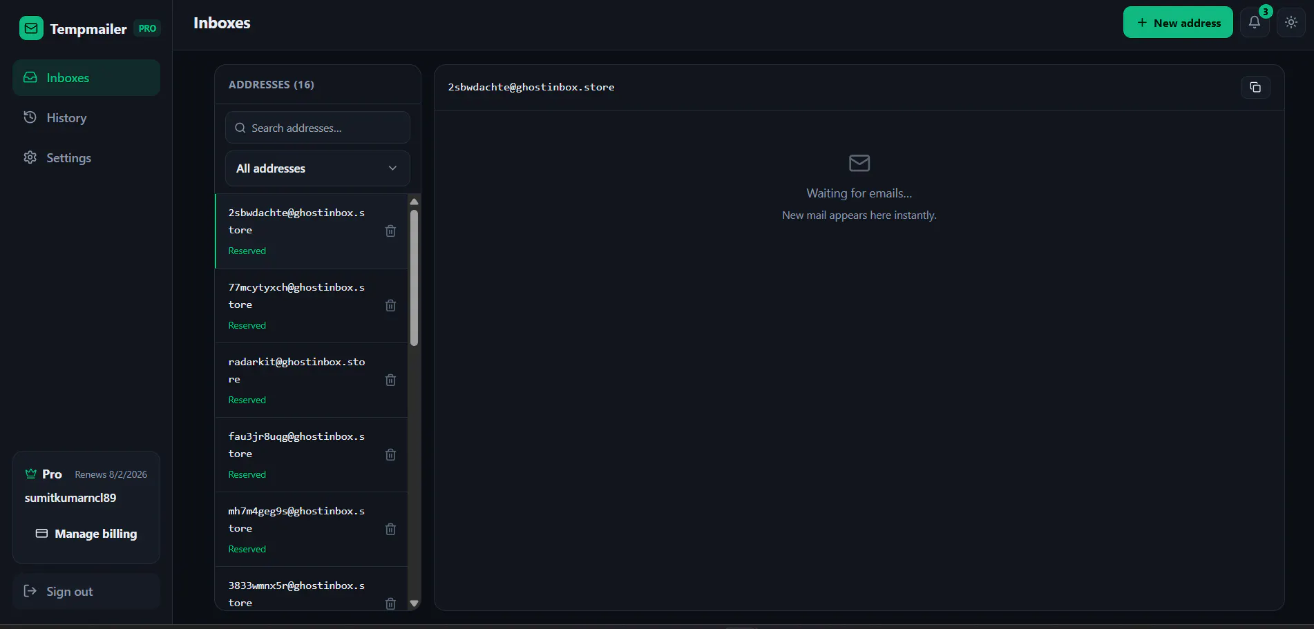Select the 3833wmnx5r@ghostinbox.store inbox
Screen dimensions: 1314x629
point(311,589)
